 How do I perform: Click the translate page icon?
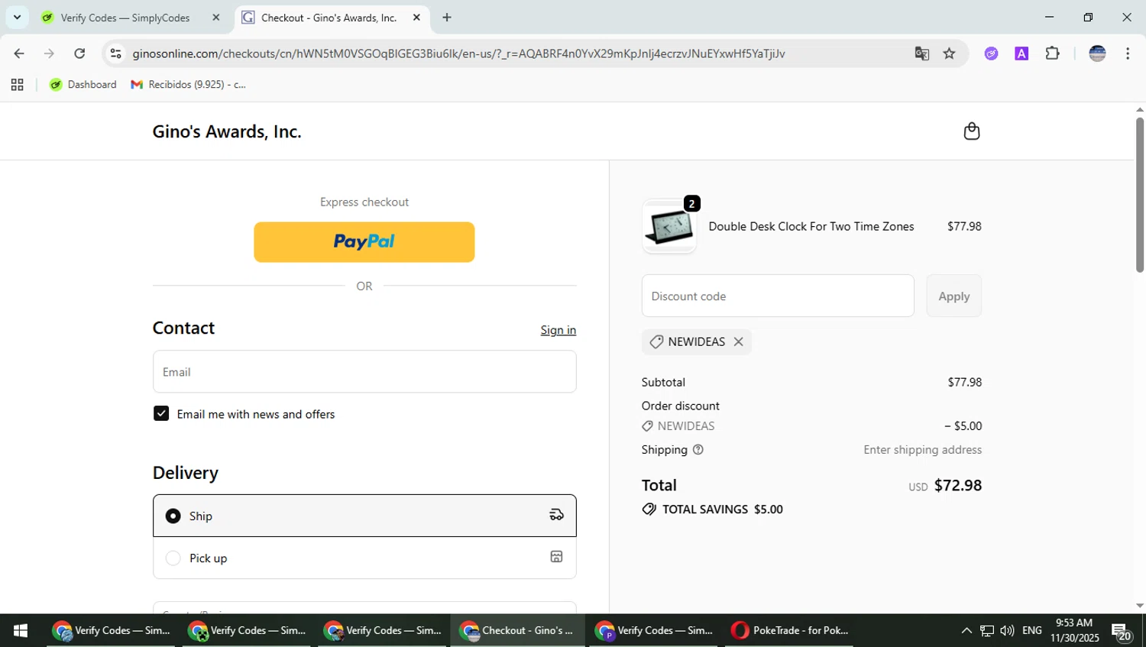coord(921,53)
